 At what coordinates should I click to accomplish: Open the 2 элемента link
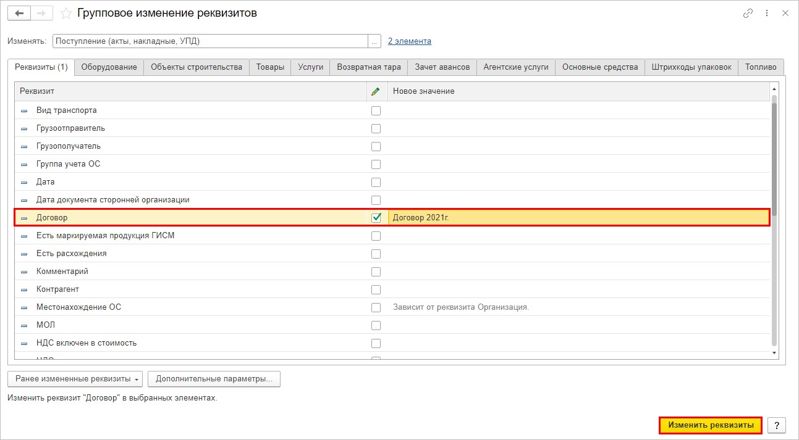pos(410,41)
